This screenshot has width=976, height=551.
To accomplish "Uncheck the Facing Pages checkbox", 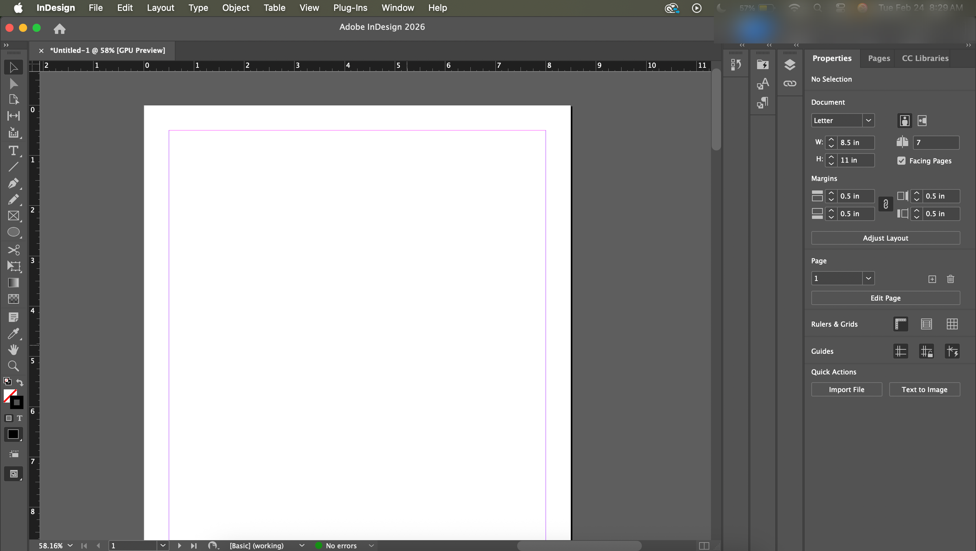I will pos(901,161).
